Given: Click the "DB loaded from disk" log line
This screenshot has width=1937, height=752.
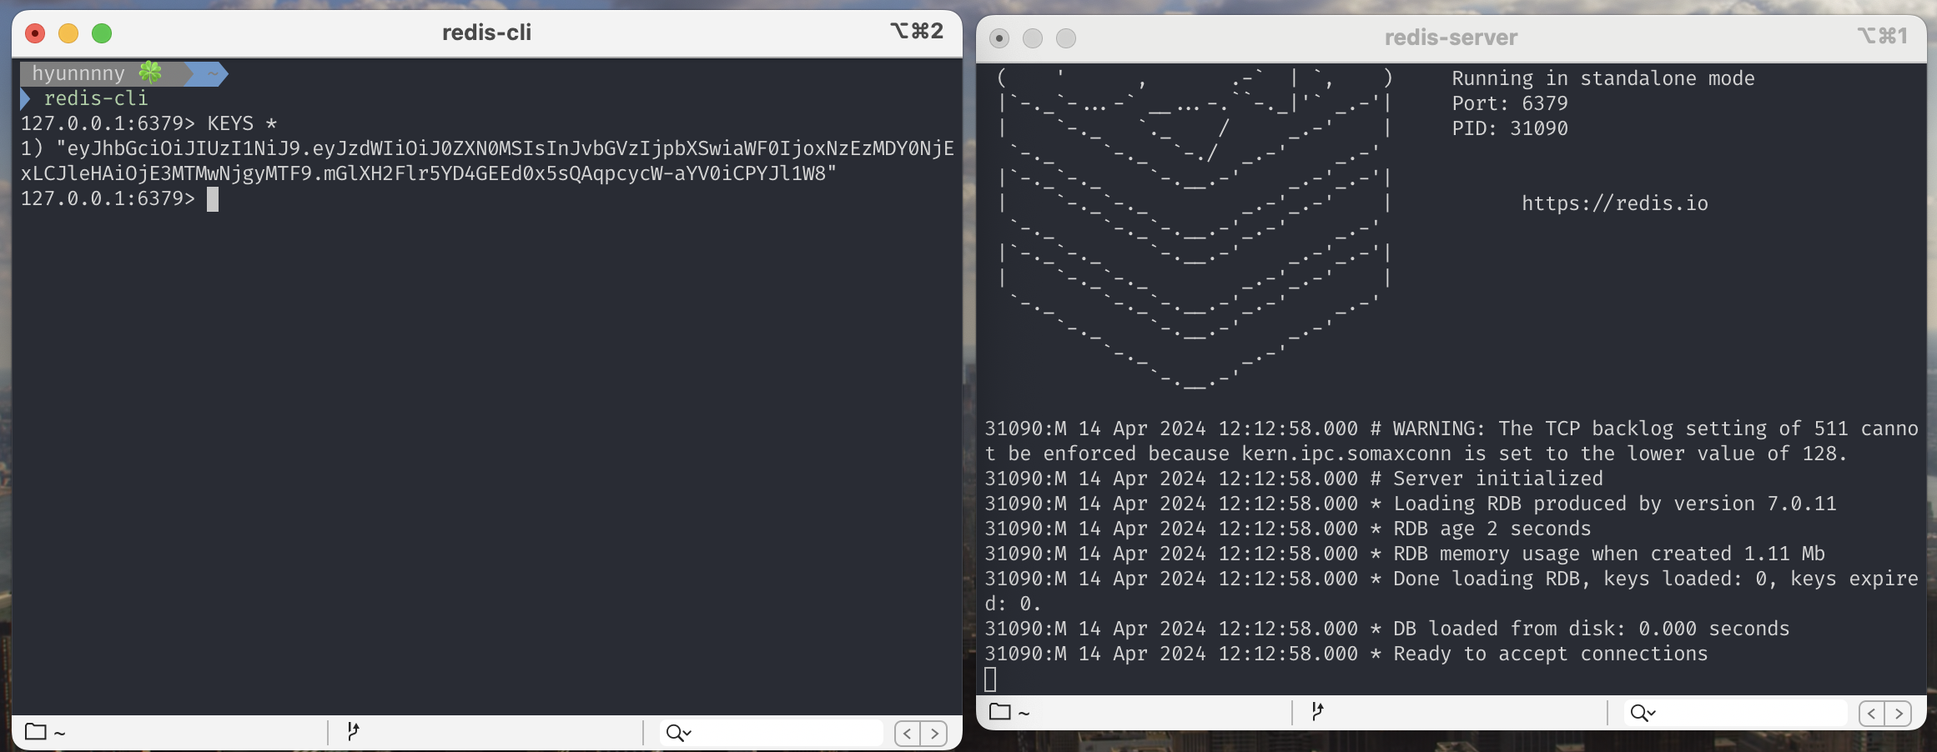Looking at the screenshot, I should (1387, 629).
